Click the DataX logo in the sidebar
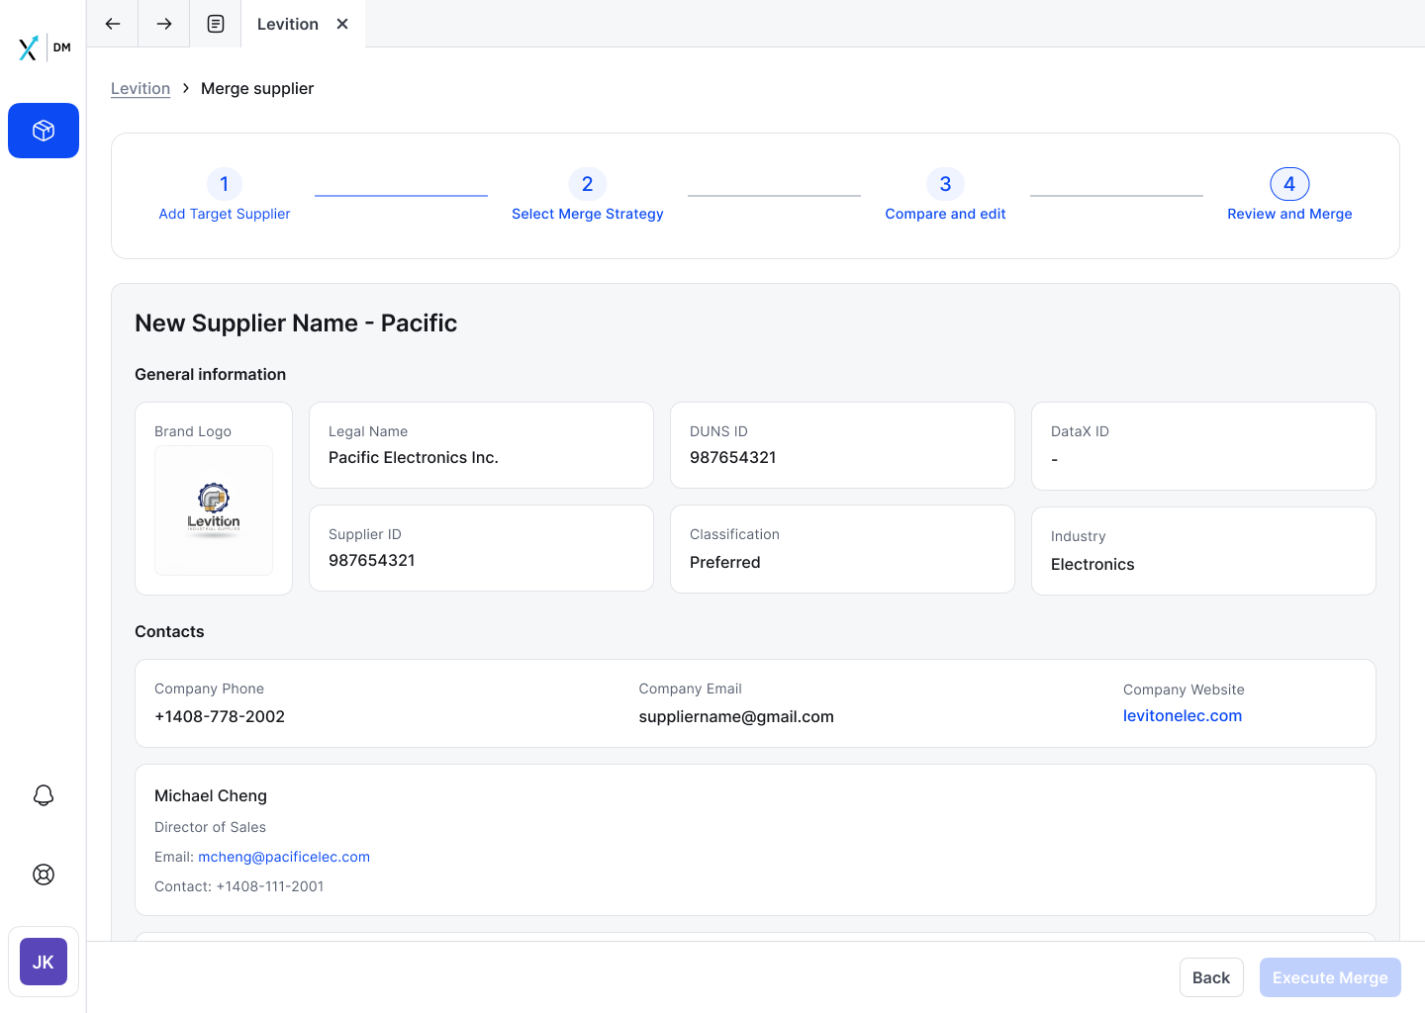The height and width of the screenshot is (1013, 1425). click(44, 47)
